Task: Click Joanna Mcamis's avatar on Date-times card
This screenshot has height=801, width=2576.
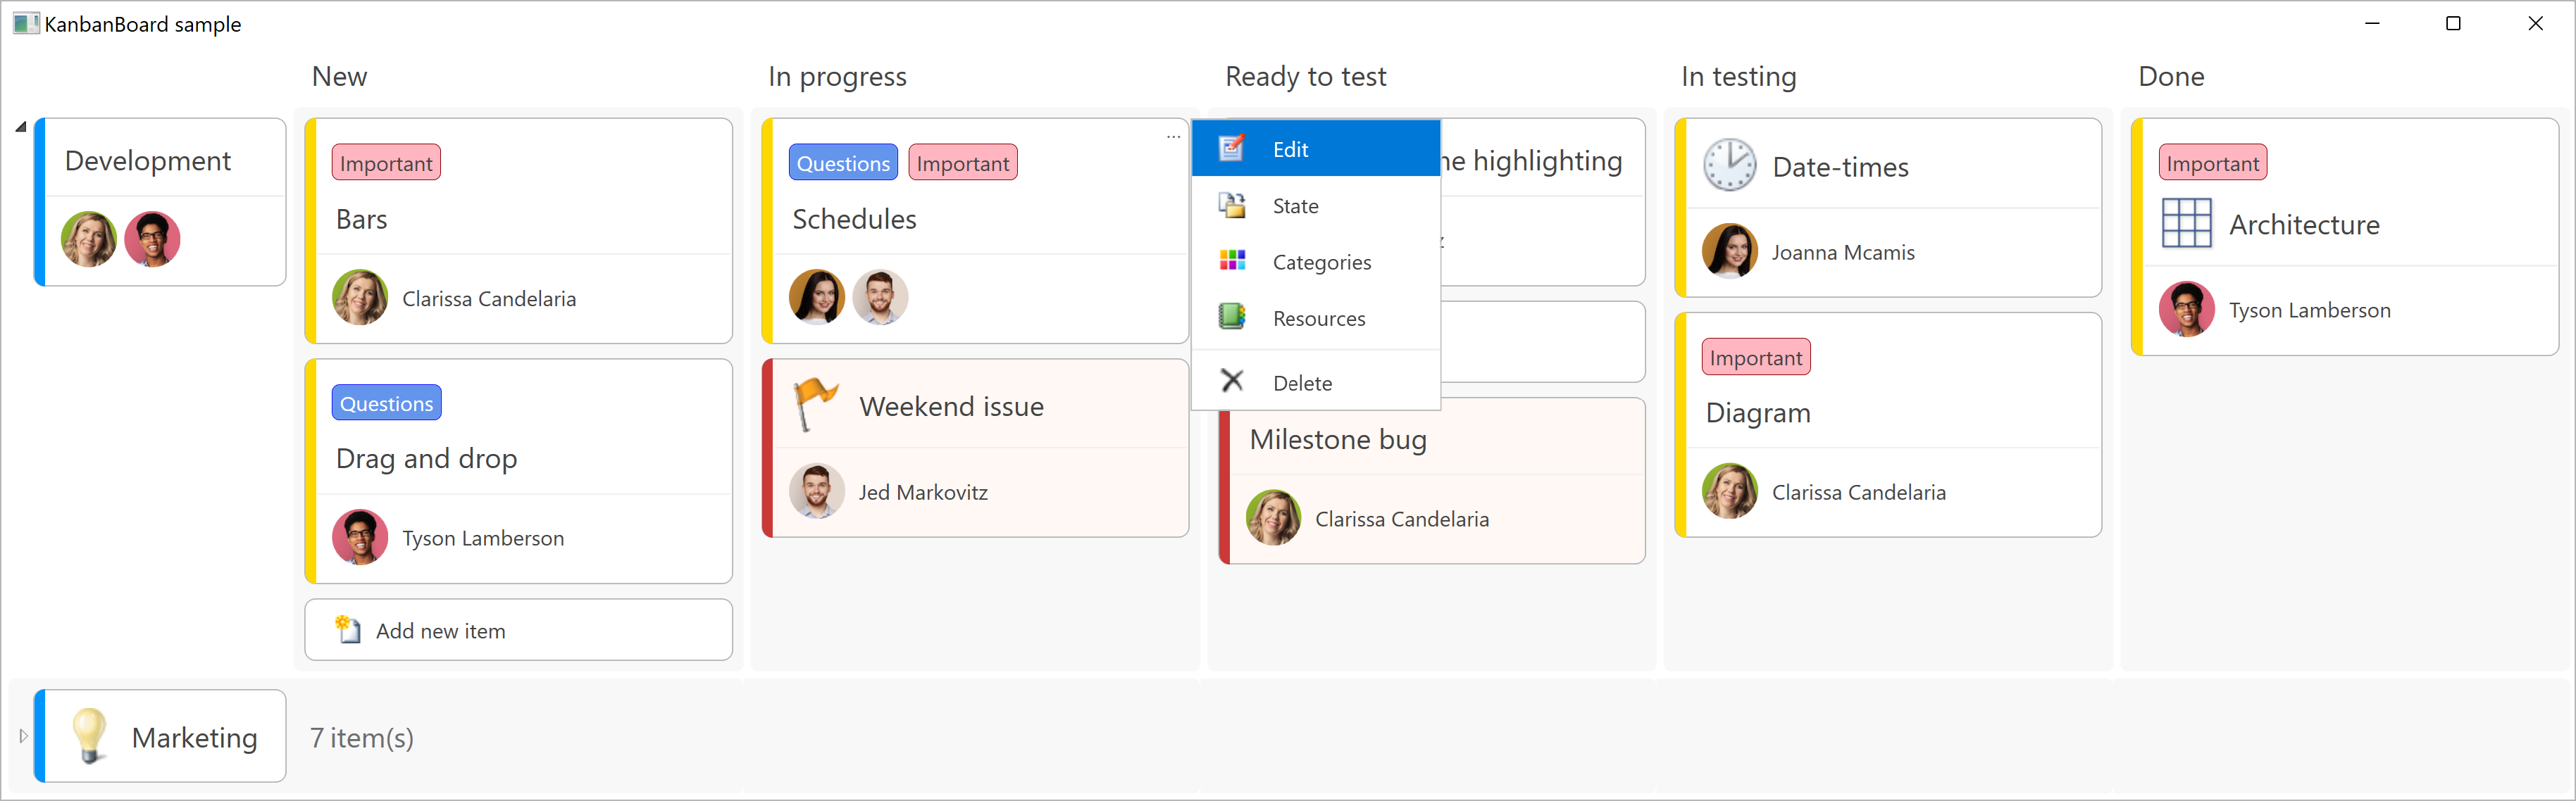Action: point(1729,251)
